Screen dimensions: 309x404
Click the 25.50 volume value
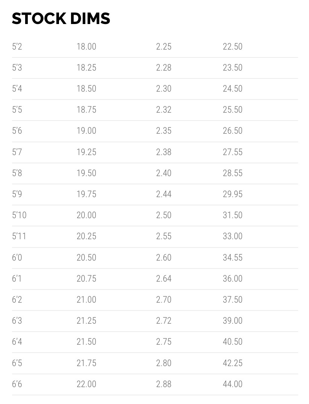pyautogui.click(x=232, y=110)
